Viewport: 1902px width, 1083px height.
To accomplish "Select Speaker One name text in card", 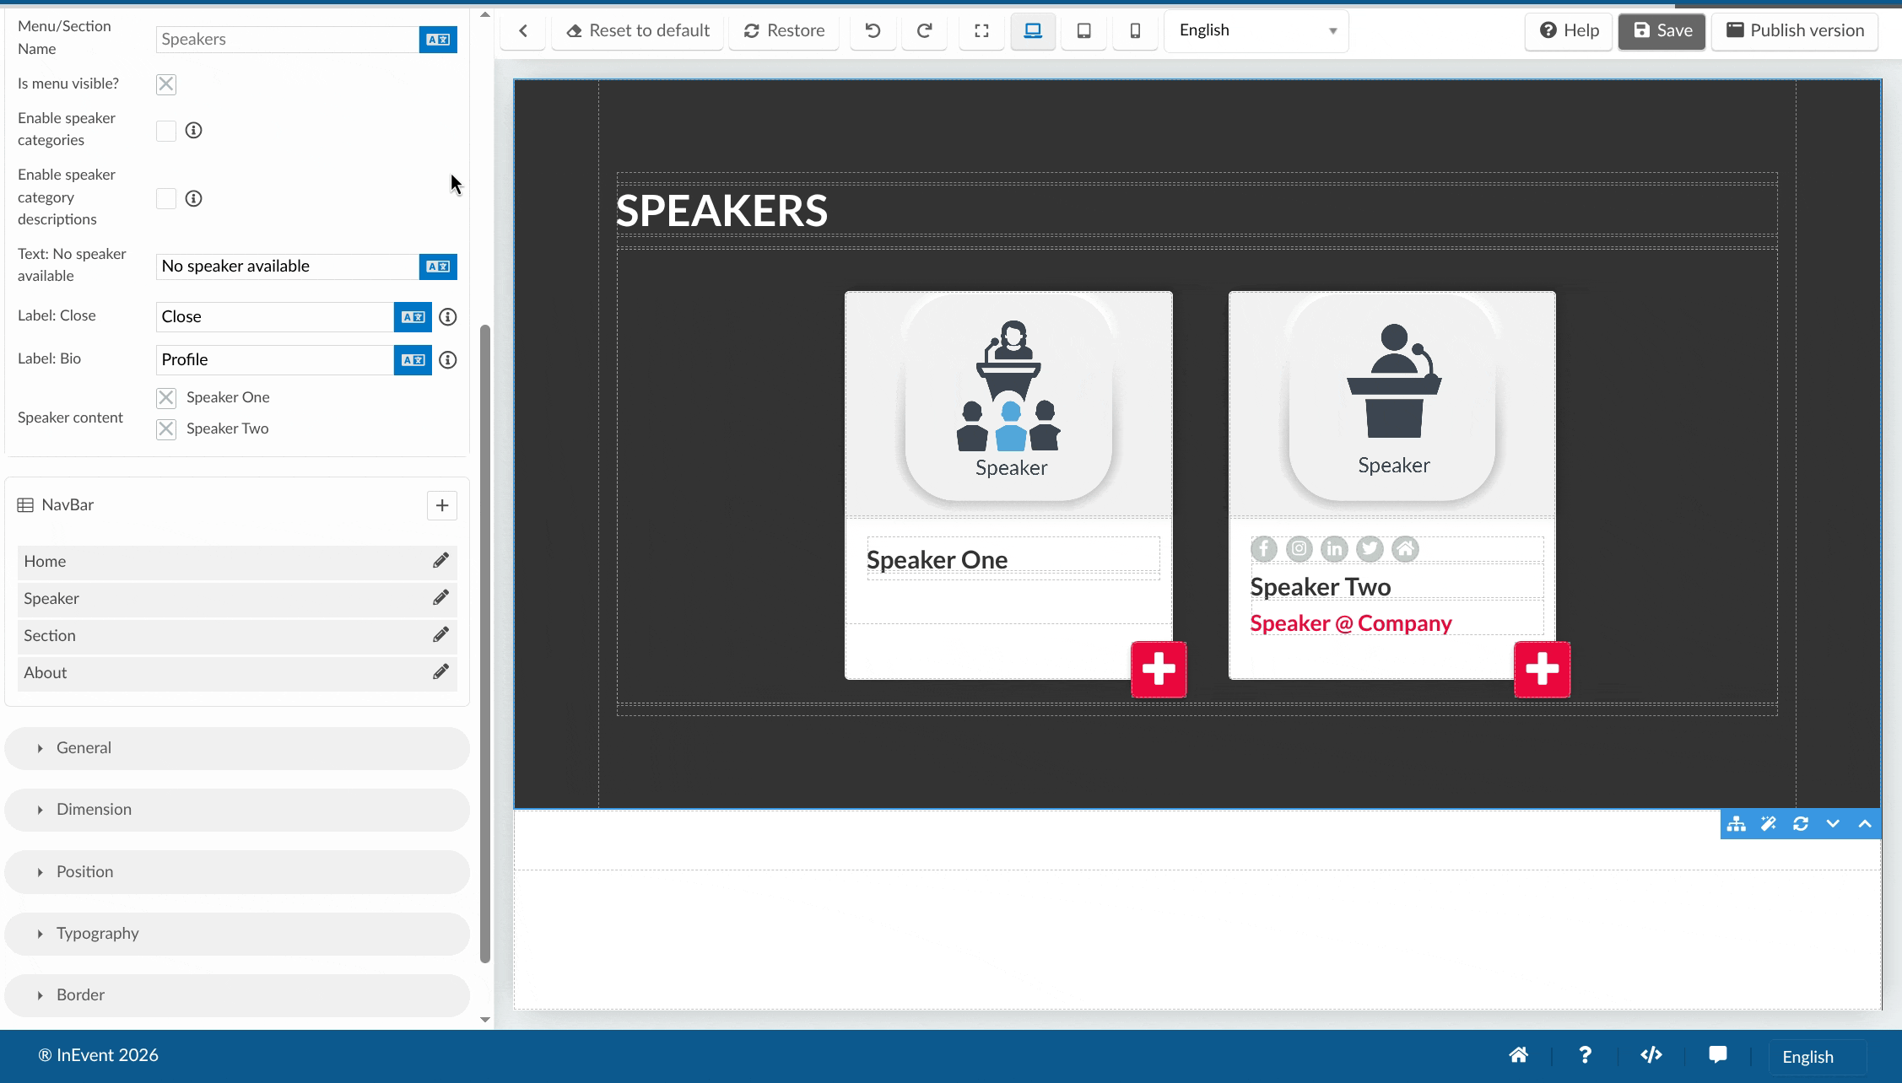I will click(x=937, y=560).
